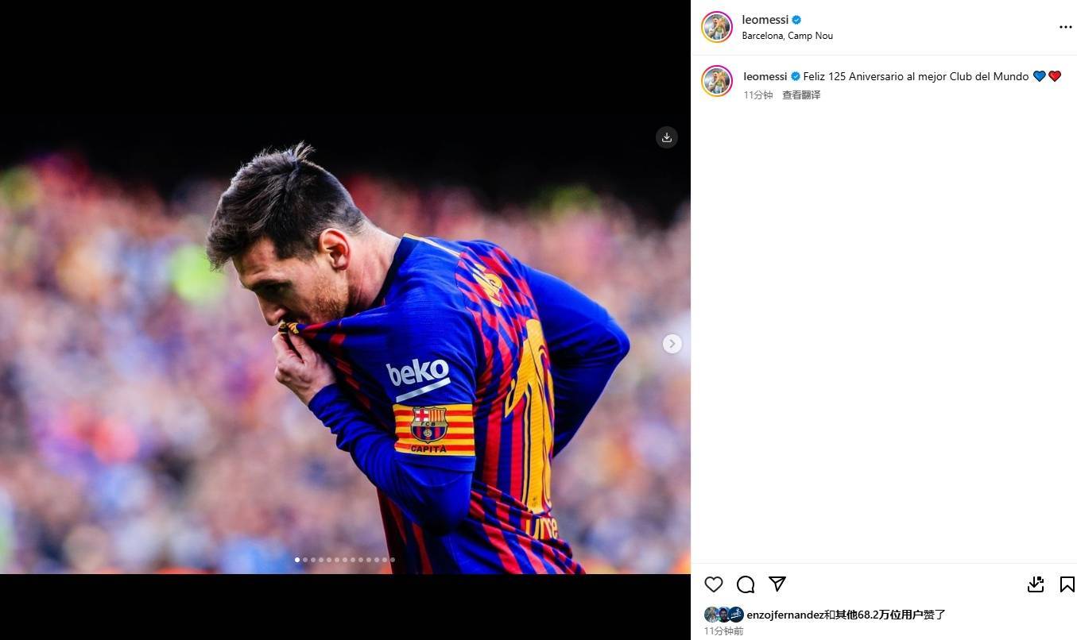Image resolution: width=1077 pixels, height=640 pixels.
Task: Open Barcelona, Camp Nou location link
Action: pyautogui.click(x=788, y=36)
